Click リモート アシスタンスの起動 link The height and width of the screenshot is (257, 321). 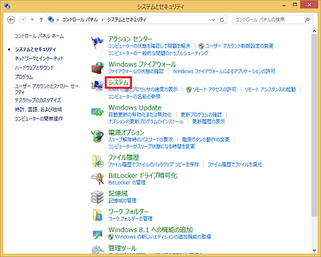(270, 90)
